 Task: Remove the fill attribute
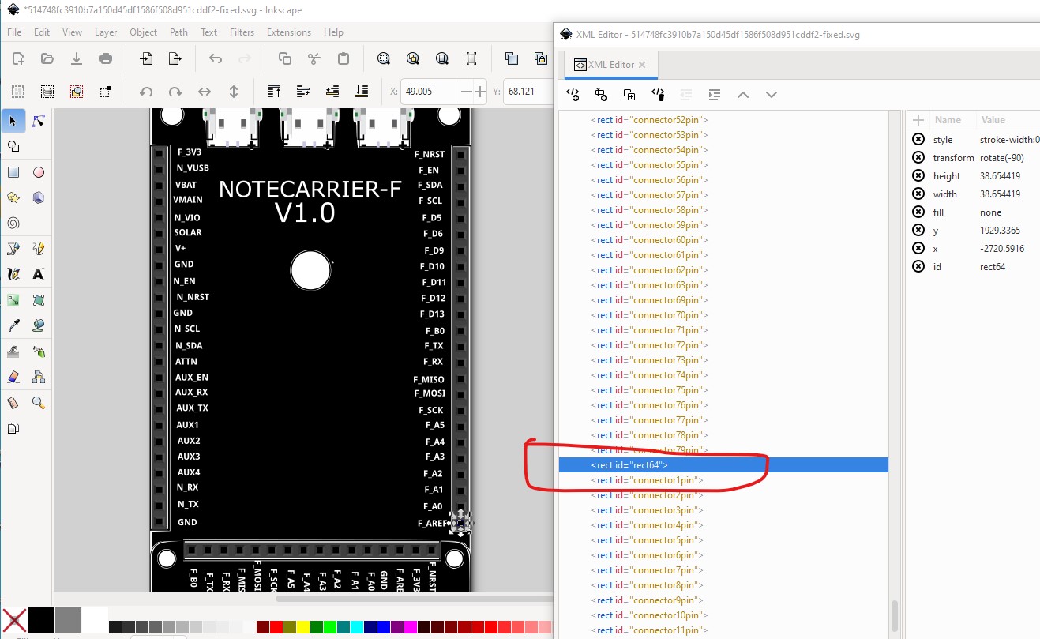918,212
